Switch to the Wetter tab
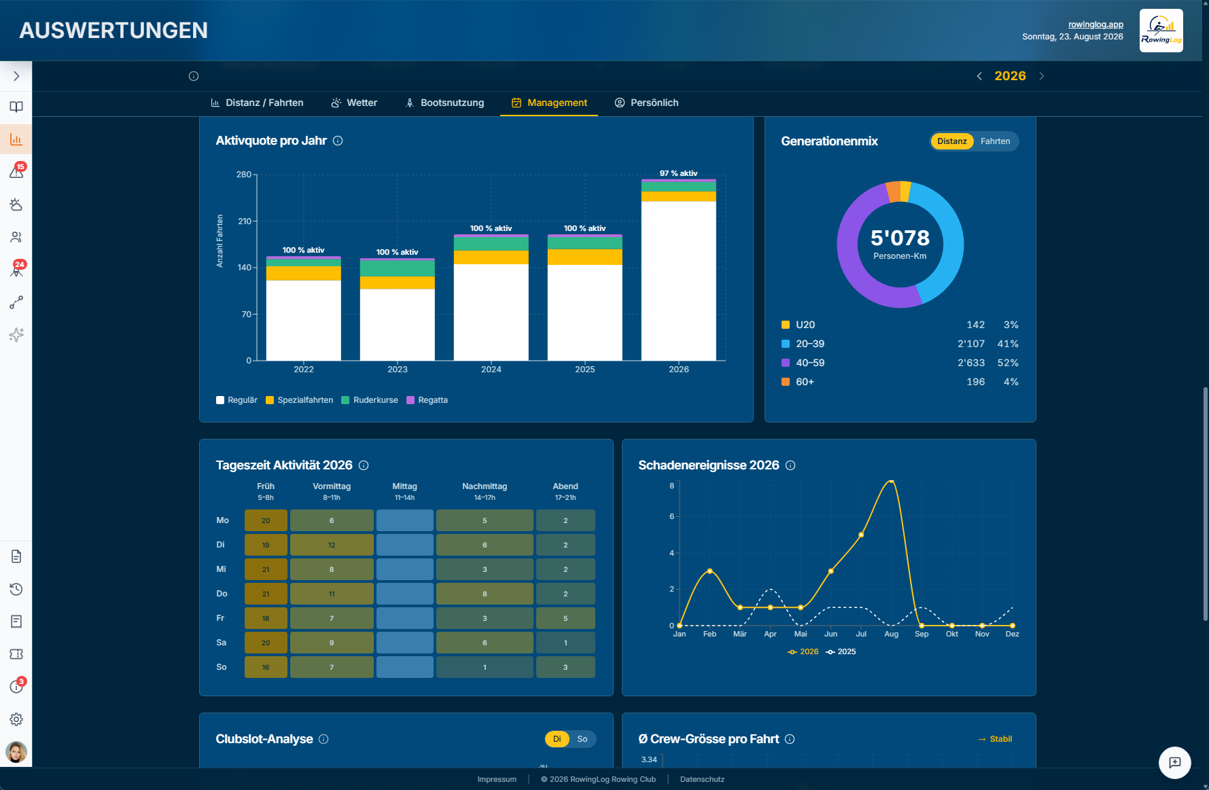 click(354, 103)
